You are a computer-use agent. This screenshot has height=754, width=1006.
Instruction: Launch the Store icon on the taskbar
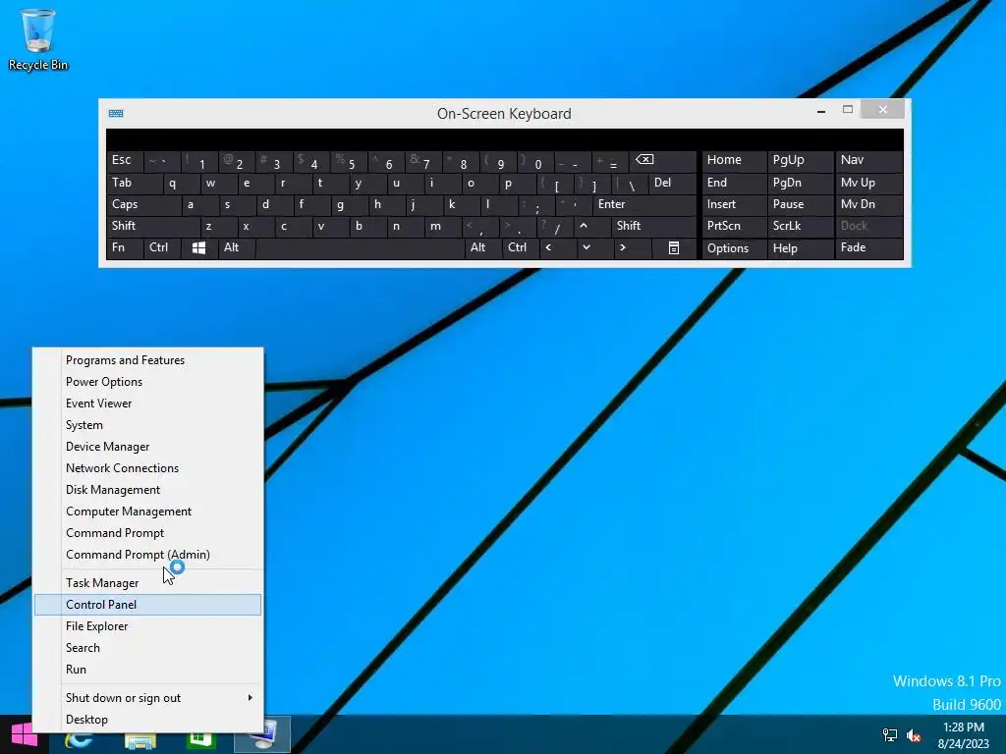[200, 740]
